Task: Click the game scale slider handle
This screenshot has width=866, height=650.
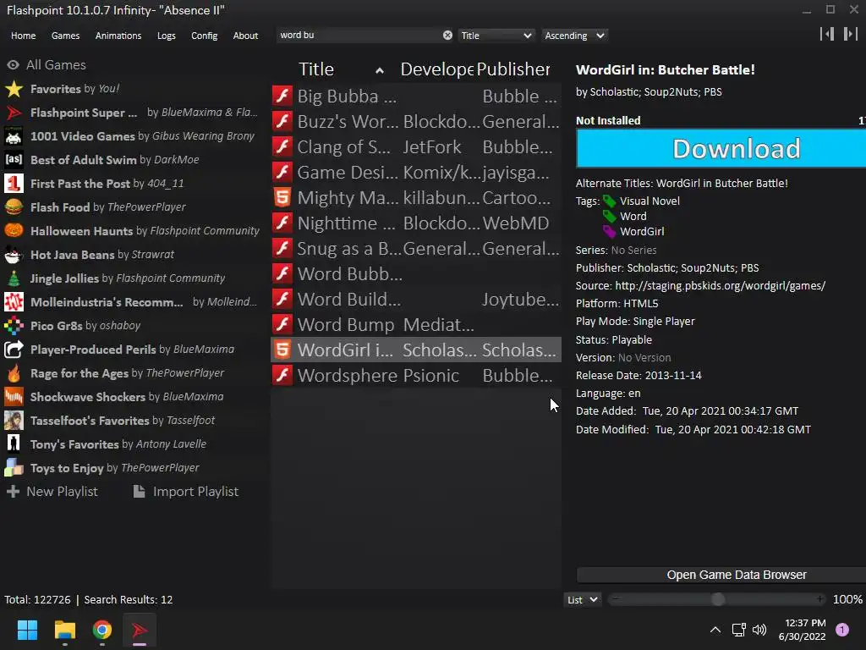Action: pos(717,600)
